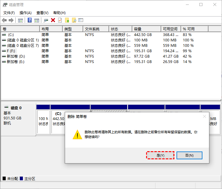The height and width of the screenshot is (189, 222).
Task: Click the yellow folder up-arrow icon
Action: (67, 20)
